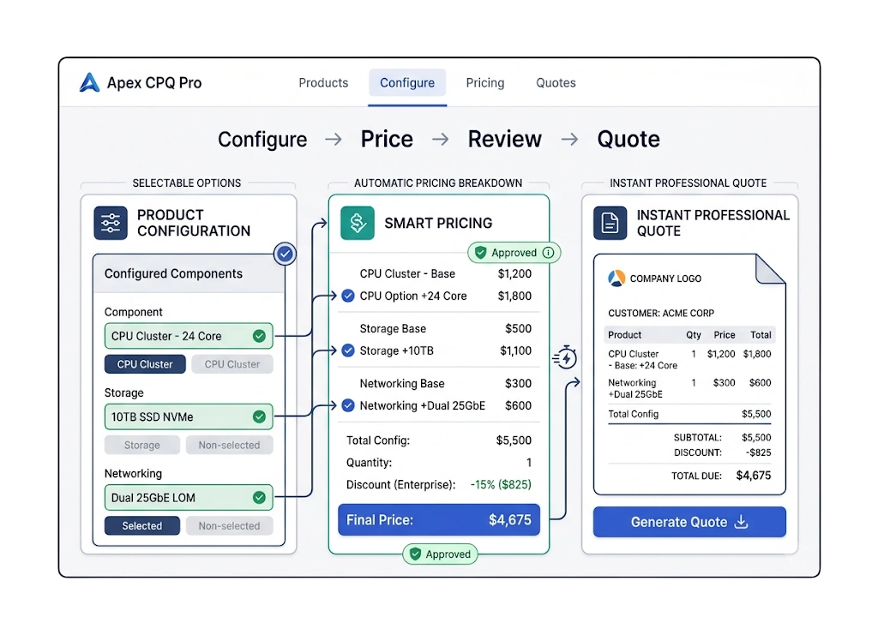Click the lightning stopwatch icon
878x635 pixels.
coord(566,357)
